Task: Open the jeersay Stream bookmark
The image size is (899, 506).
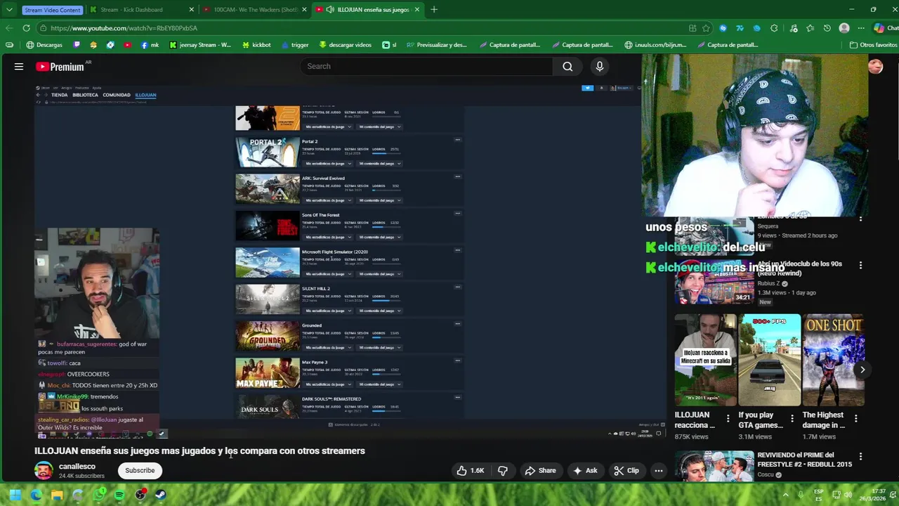Action: 200,45
